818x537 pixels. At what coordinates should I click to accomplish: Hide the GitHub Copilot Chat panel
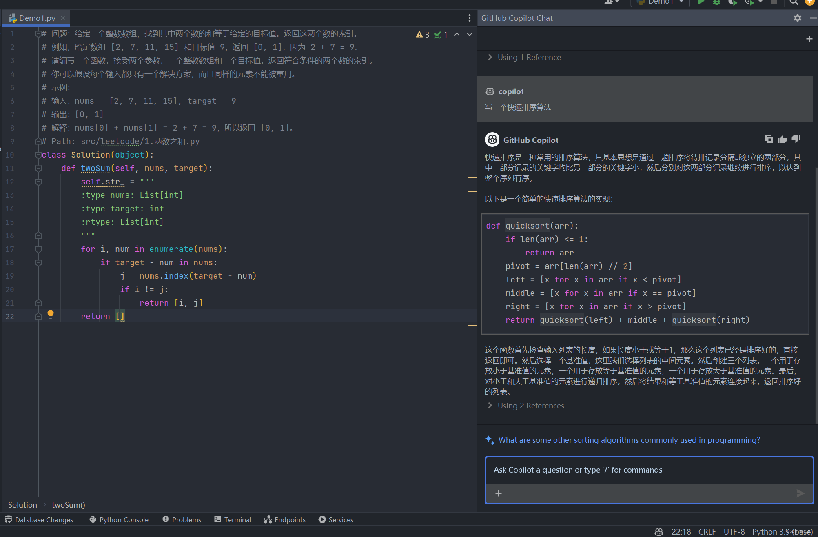point(813,18)
